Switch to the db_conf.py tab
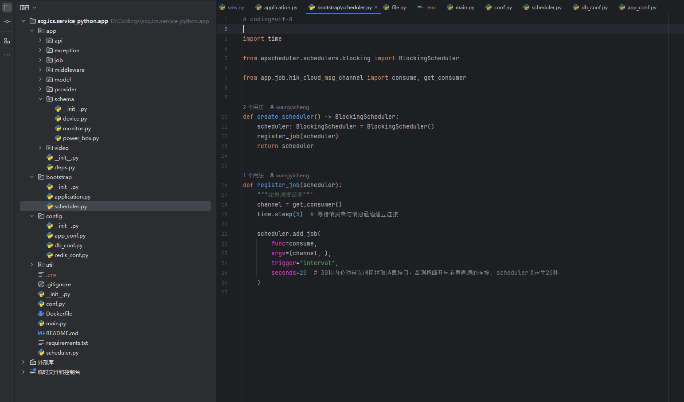The width and height of the screenshot is (684, 402). click(590, 8)
